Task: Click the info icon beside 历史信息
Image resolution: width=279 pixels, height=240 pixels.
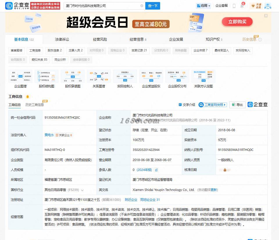Action: click(260, 40)
